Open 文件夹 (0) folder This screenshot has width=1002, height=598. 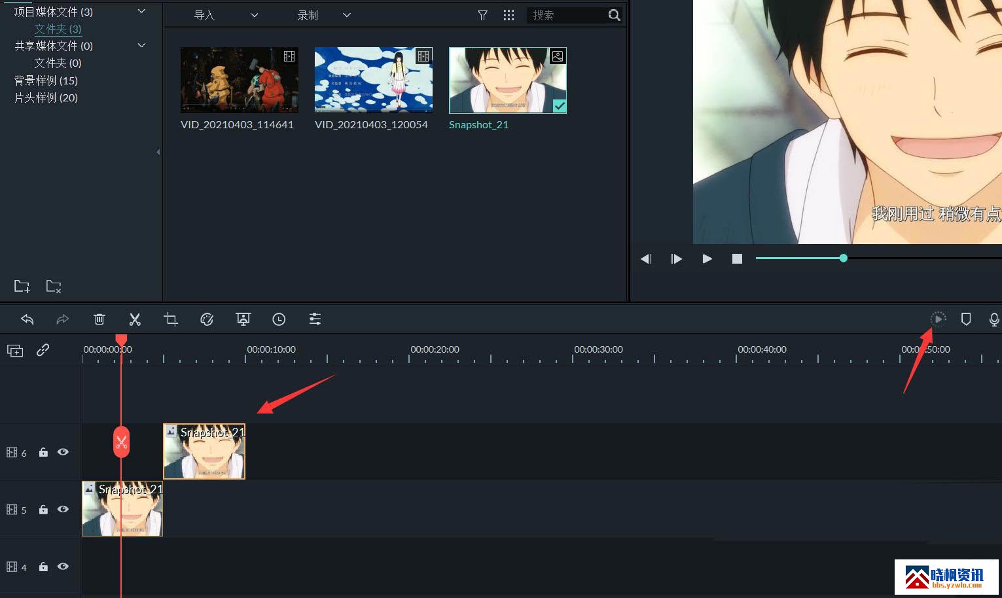coord(58,63)
